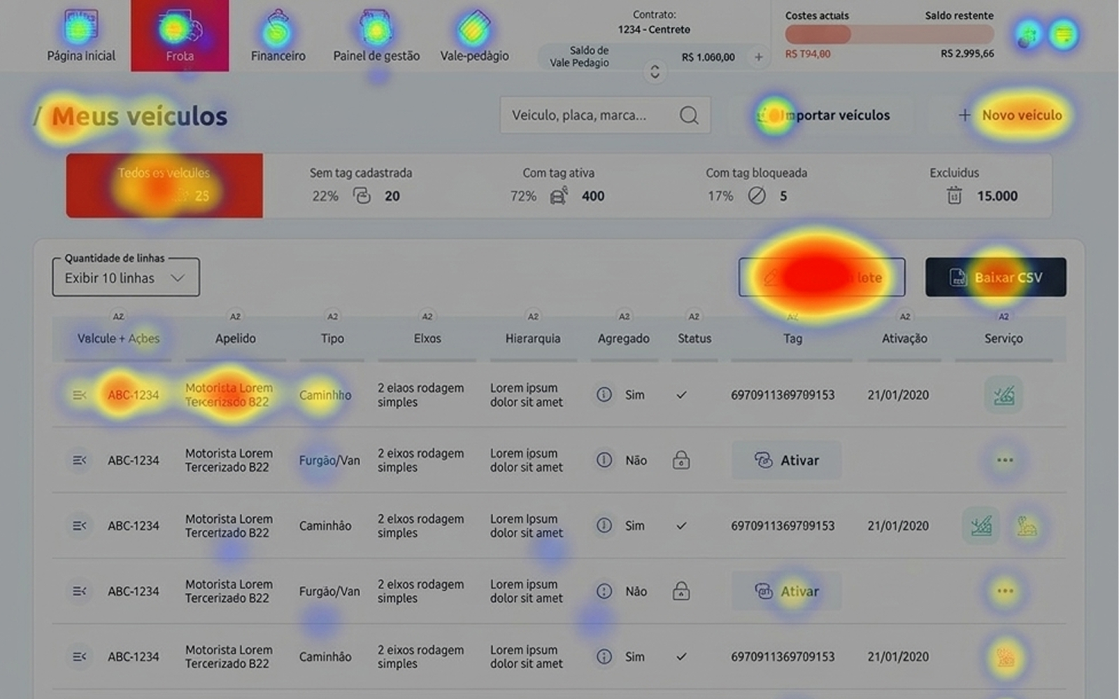The height and width of the screenshot is (699, 1119).
Task: Filter by Com tag bloqueada
Action: (x=755, y=185)
